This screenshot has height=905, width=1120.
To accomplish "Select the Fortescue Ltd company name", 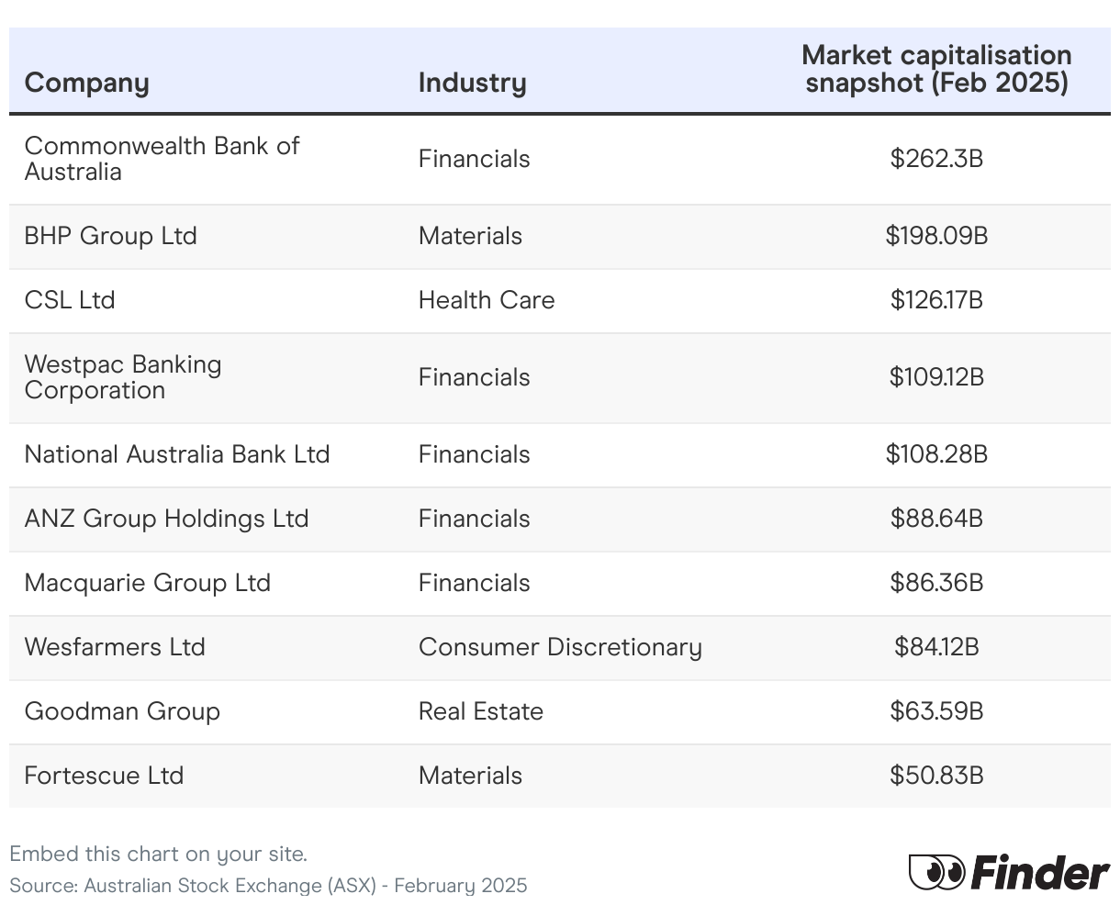I will (x=104, y=776).
